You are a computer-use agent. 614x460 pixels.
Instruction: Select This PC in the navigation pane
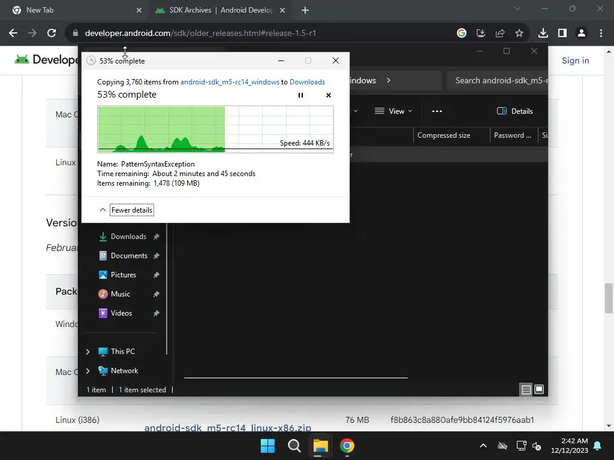click(122, 351)
